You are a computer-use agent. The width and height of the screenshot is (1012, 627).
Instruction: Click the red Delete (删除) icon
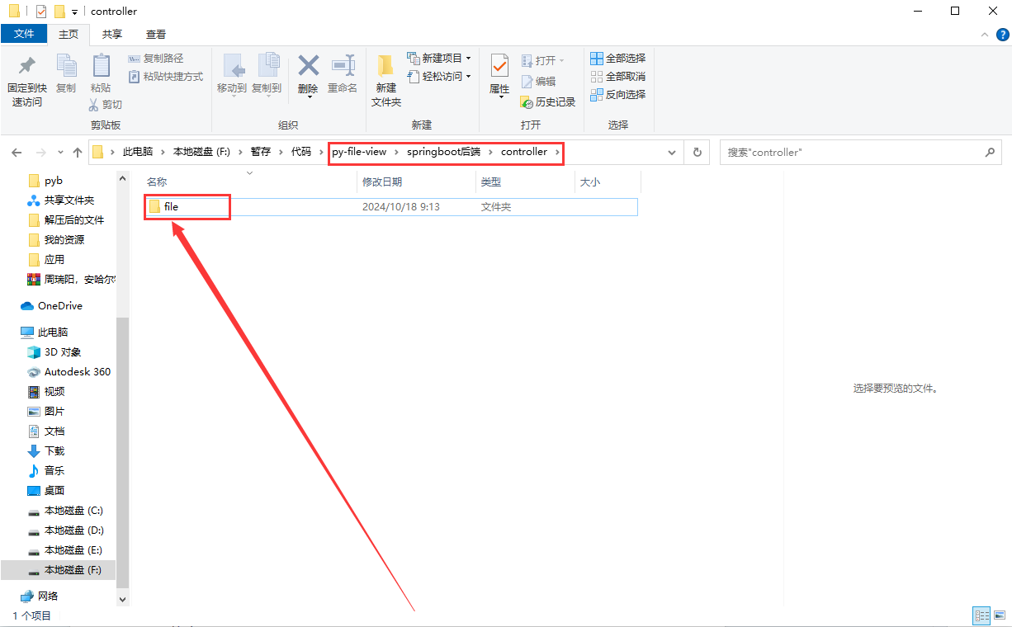(309, 65)
